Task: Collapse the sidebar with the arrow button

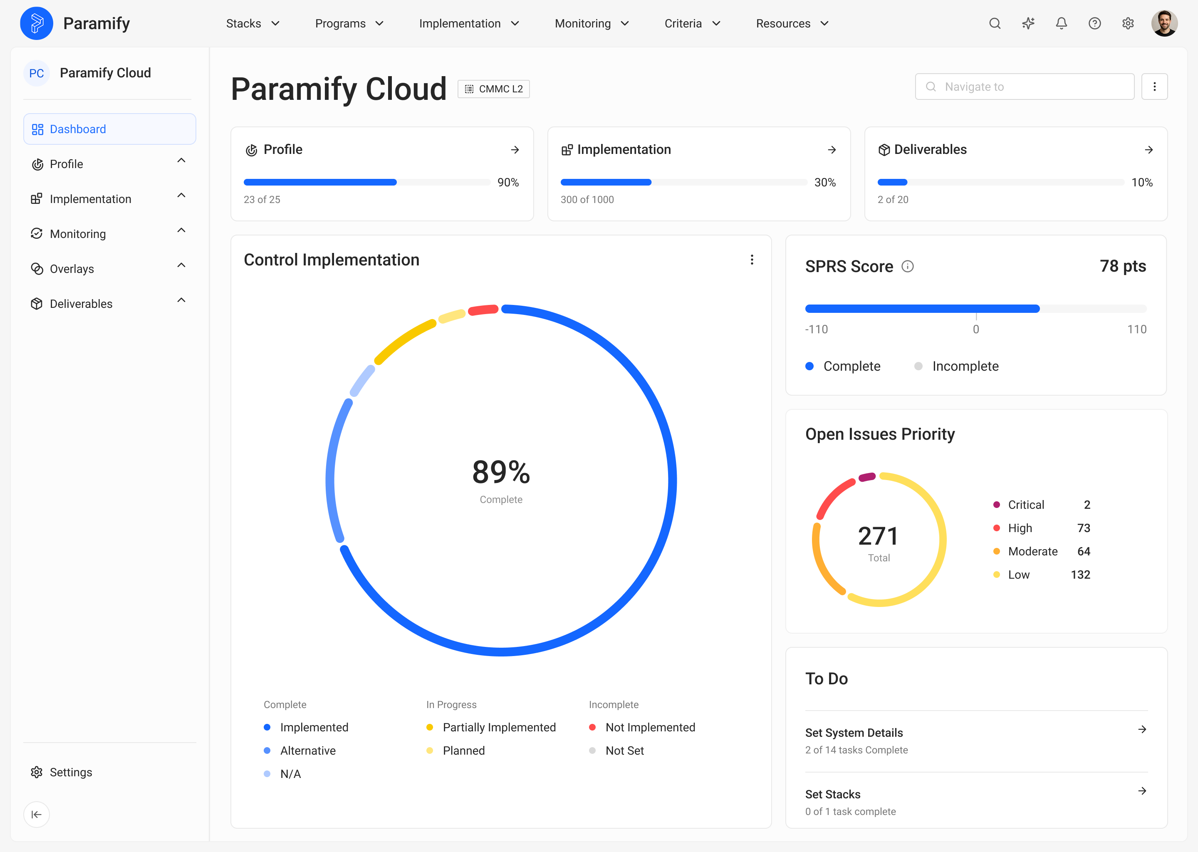Action: tap(36, 814)
